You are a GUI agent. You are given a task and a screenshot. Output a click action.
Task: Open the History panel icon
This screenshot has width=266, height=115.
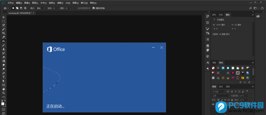pos(208,16)
